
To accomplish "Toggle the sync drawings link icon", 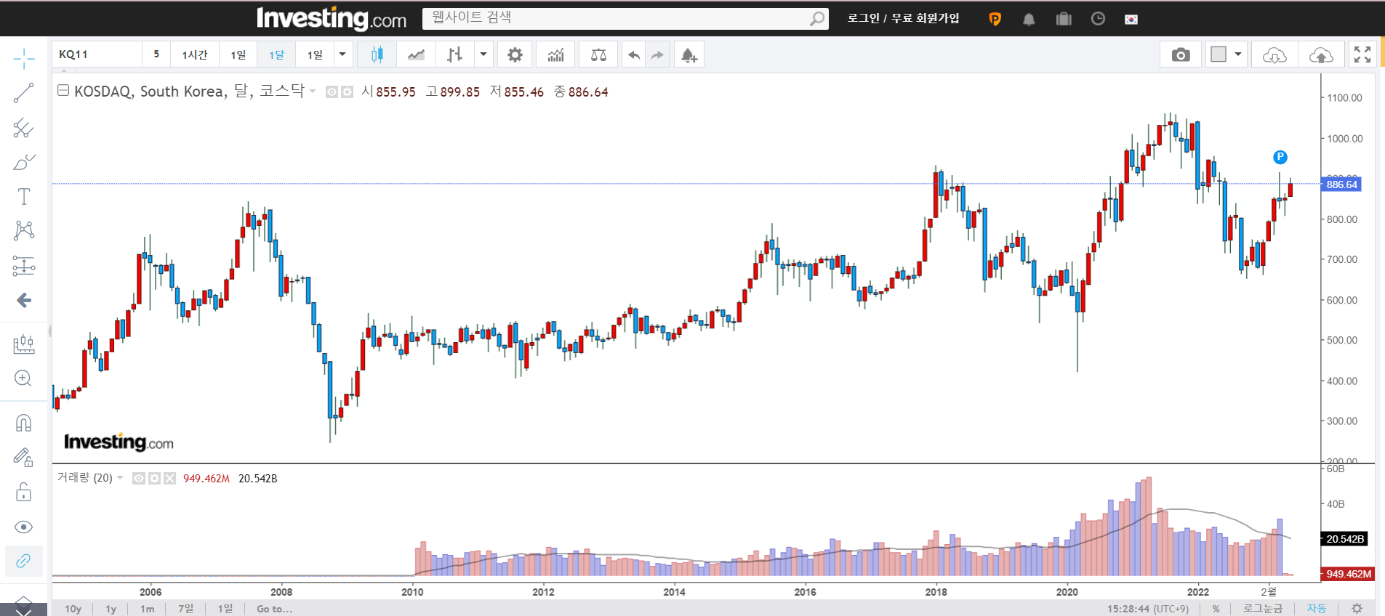I will [23, 561].
